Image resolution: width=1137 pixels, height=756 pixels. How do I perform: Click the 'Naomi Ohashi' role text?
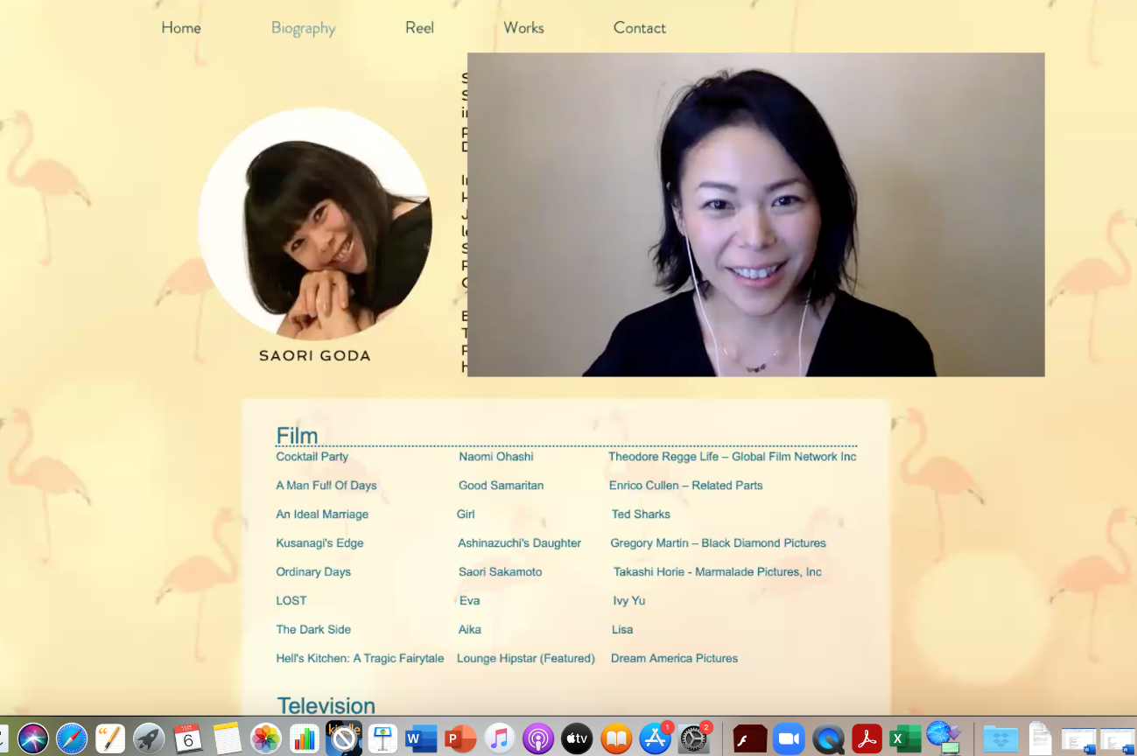[x=496, y=457]
